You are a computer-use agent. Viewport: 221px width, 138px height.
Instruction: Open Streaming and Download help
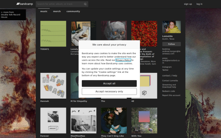pyautogui.click(x=169, y=86)
